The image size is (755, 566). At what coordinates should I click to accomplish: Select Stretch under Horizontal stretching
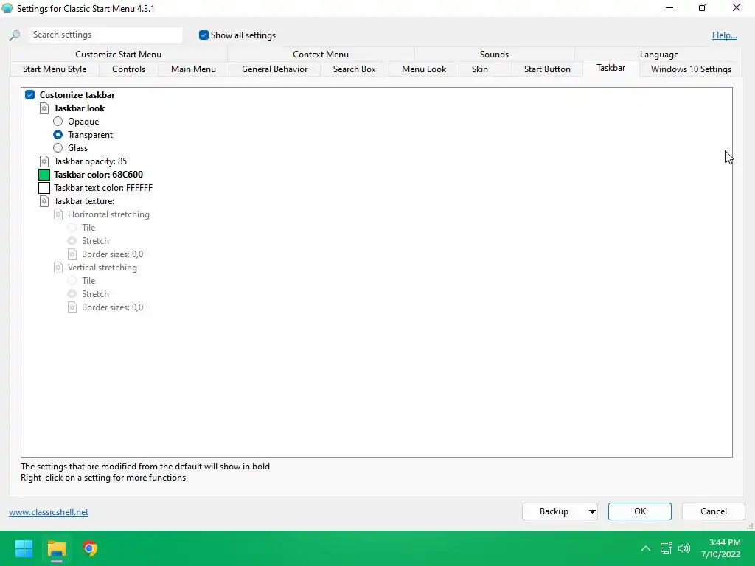[72, 241]
